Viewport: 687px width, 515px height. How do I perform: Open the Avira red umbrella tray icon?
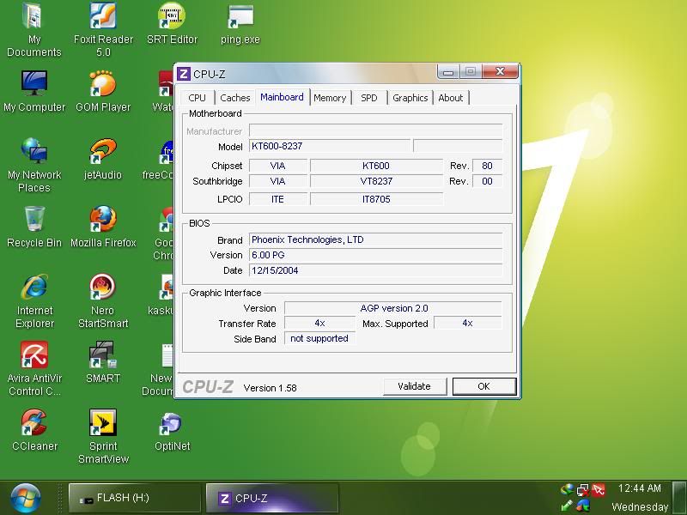[598, 489]
